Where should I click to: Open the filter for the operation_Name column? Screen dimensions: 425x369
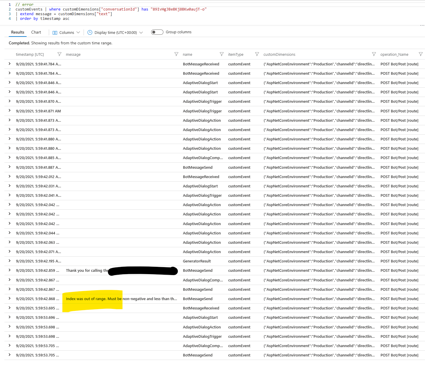[x=421, y=54]
